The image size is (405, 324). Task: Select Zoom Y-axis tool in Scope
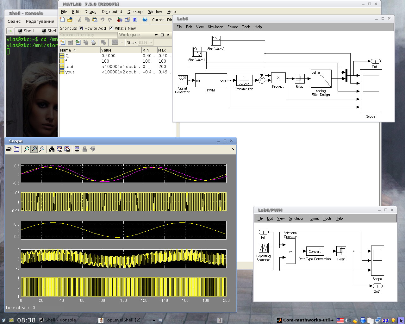coord(42,149)
